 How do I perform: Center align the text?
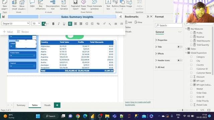[75, 24]
